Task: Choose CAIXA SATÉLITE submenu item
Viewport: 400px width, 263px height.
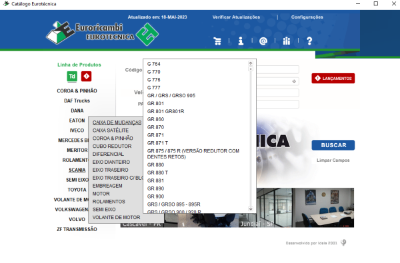Action: pyautogui.click(x=111, y=131)
